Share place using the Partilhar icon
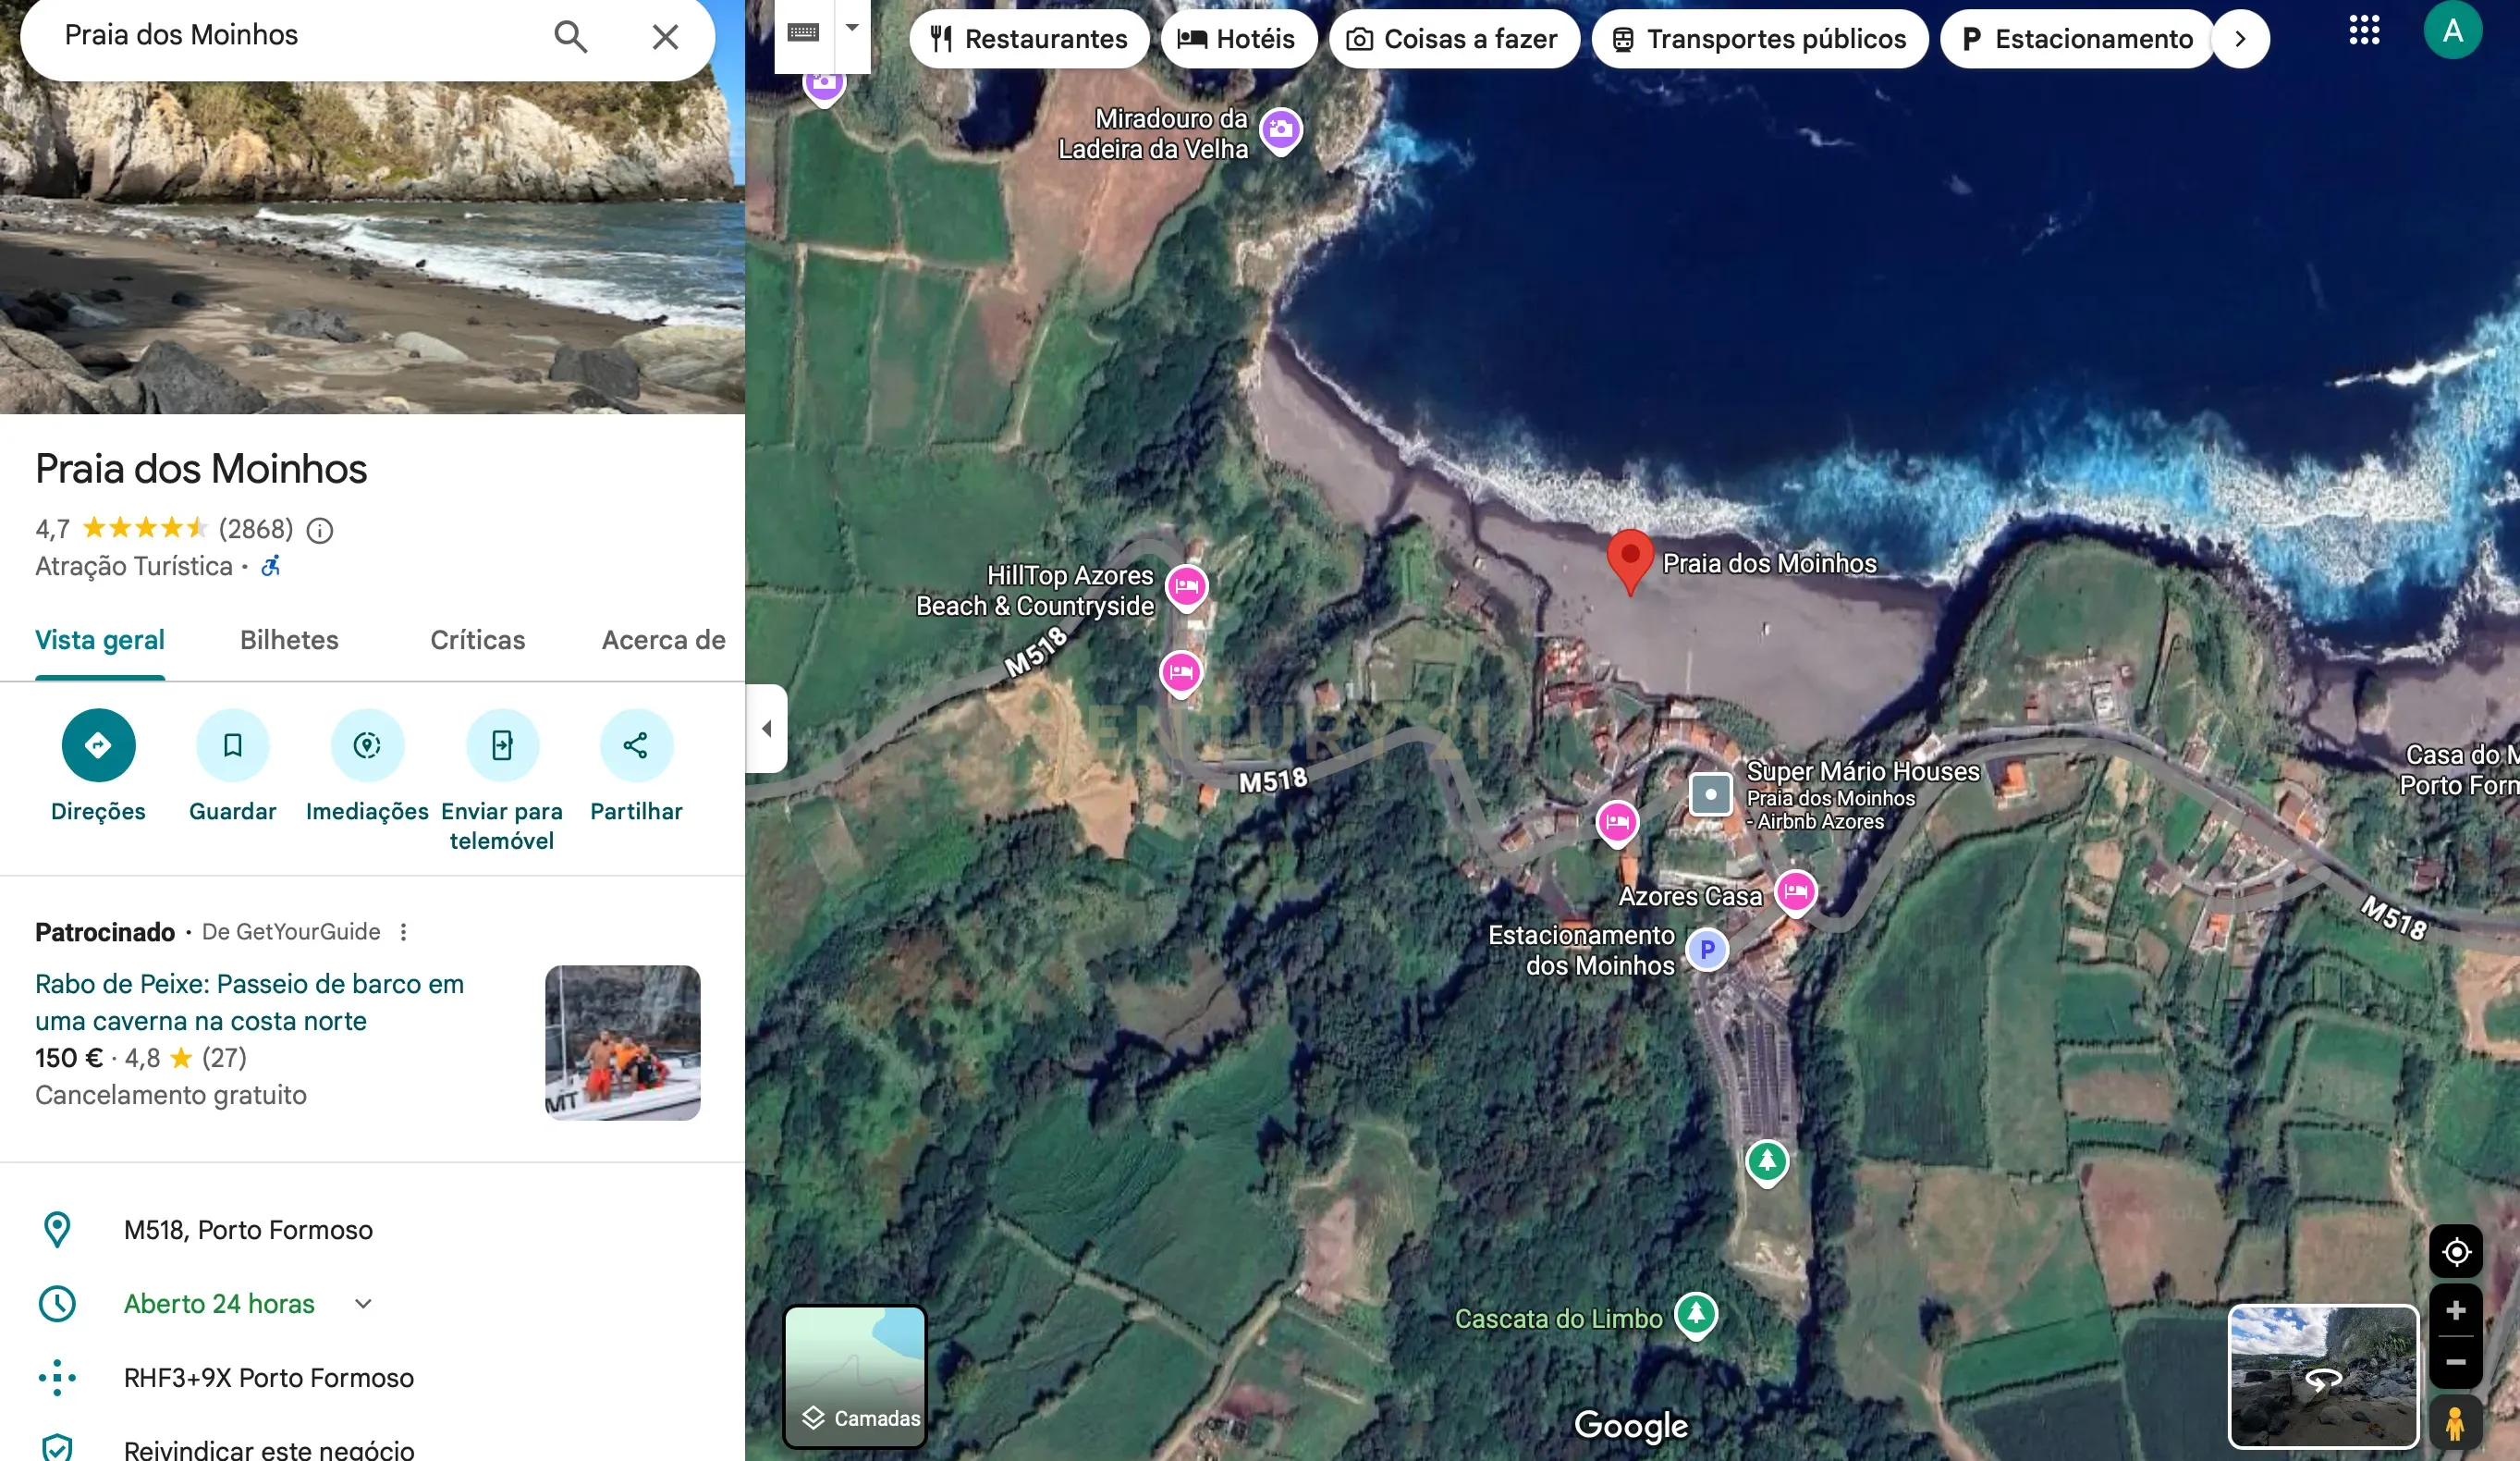This screenshot has width=2520, height=1461. tap(636, 745)
